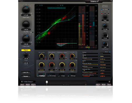Image resolution: width=132 pixels, height=103 pixels.
Task: Turn the detector Frequency knob
Action: [x=105, y=35]
